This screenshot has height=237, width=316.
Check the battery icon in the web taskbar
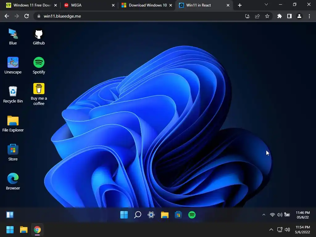coord(287,215)
